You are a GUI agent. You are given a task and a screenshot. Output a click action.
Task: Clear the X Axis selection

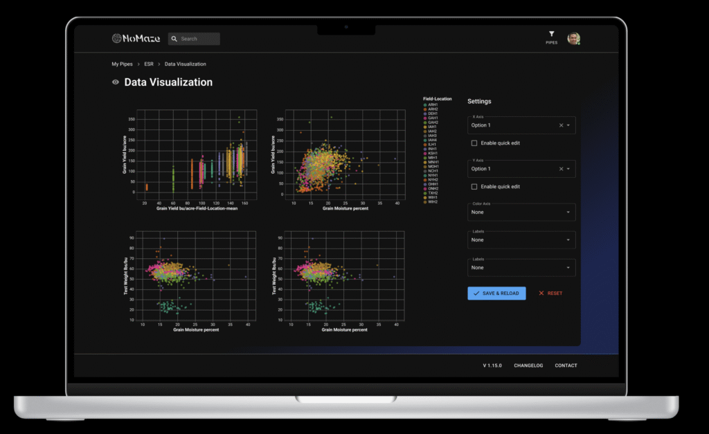click(561, 125)
